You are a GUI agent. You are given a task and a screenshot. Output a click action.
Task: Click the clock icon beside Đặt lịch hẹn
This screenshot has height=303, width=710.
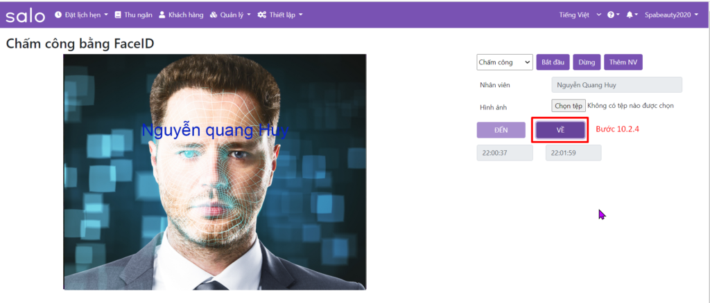58,15
